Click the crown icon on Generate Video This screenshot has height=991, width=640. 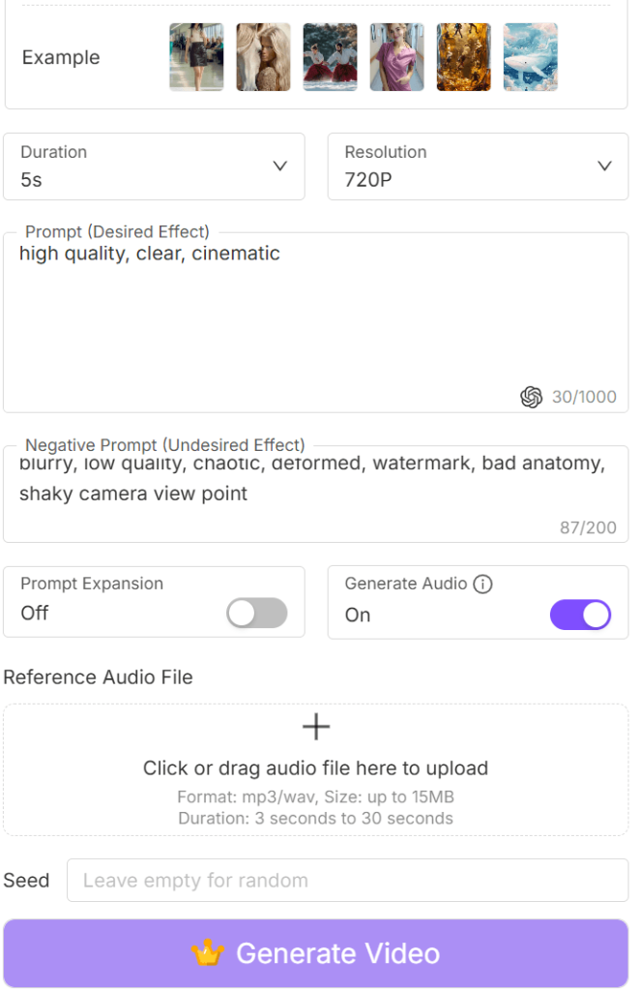point(207,953)
